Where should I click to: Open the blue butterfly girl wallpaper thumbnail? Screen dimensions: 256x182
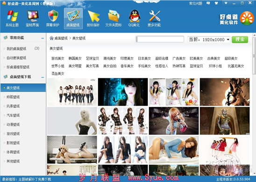tap(123, 92)
